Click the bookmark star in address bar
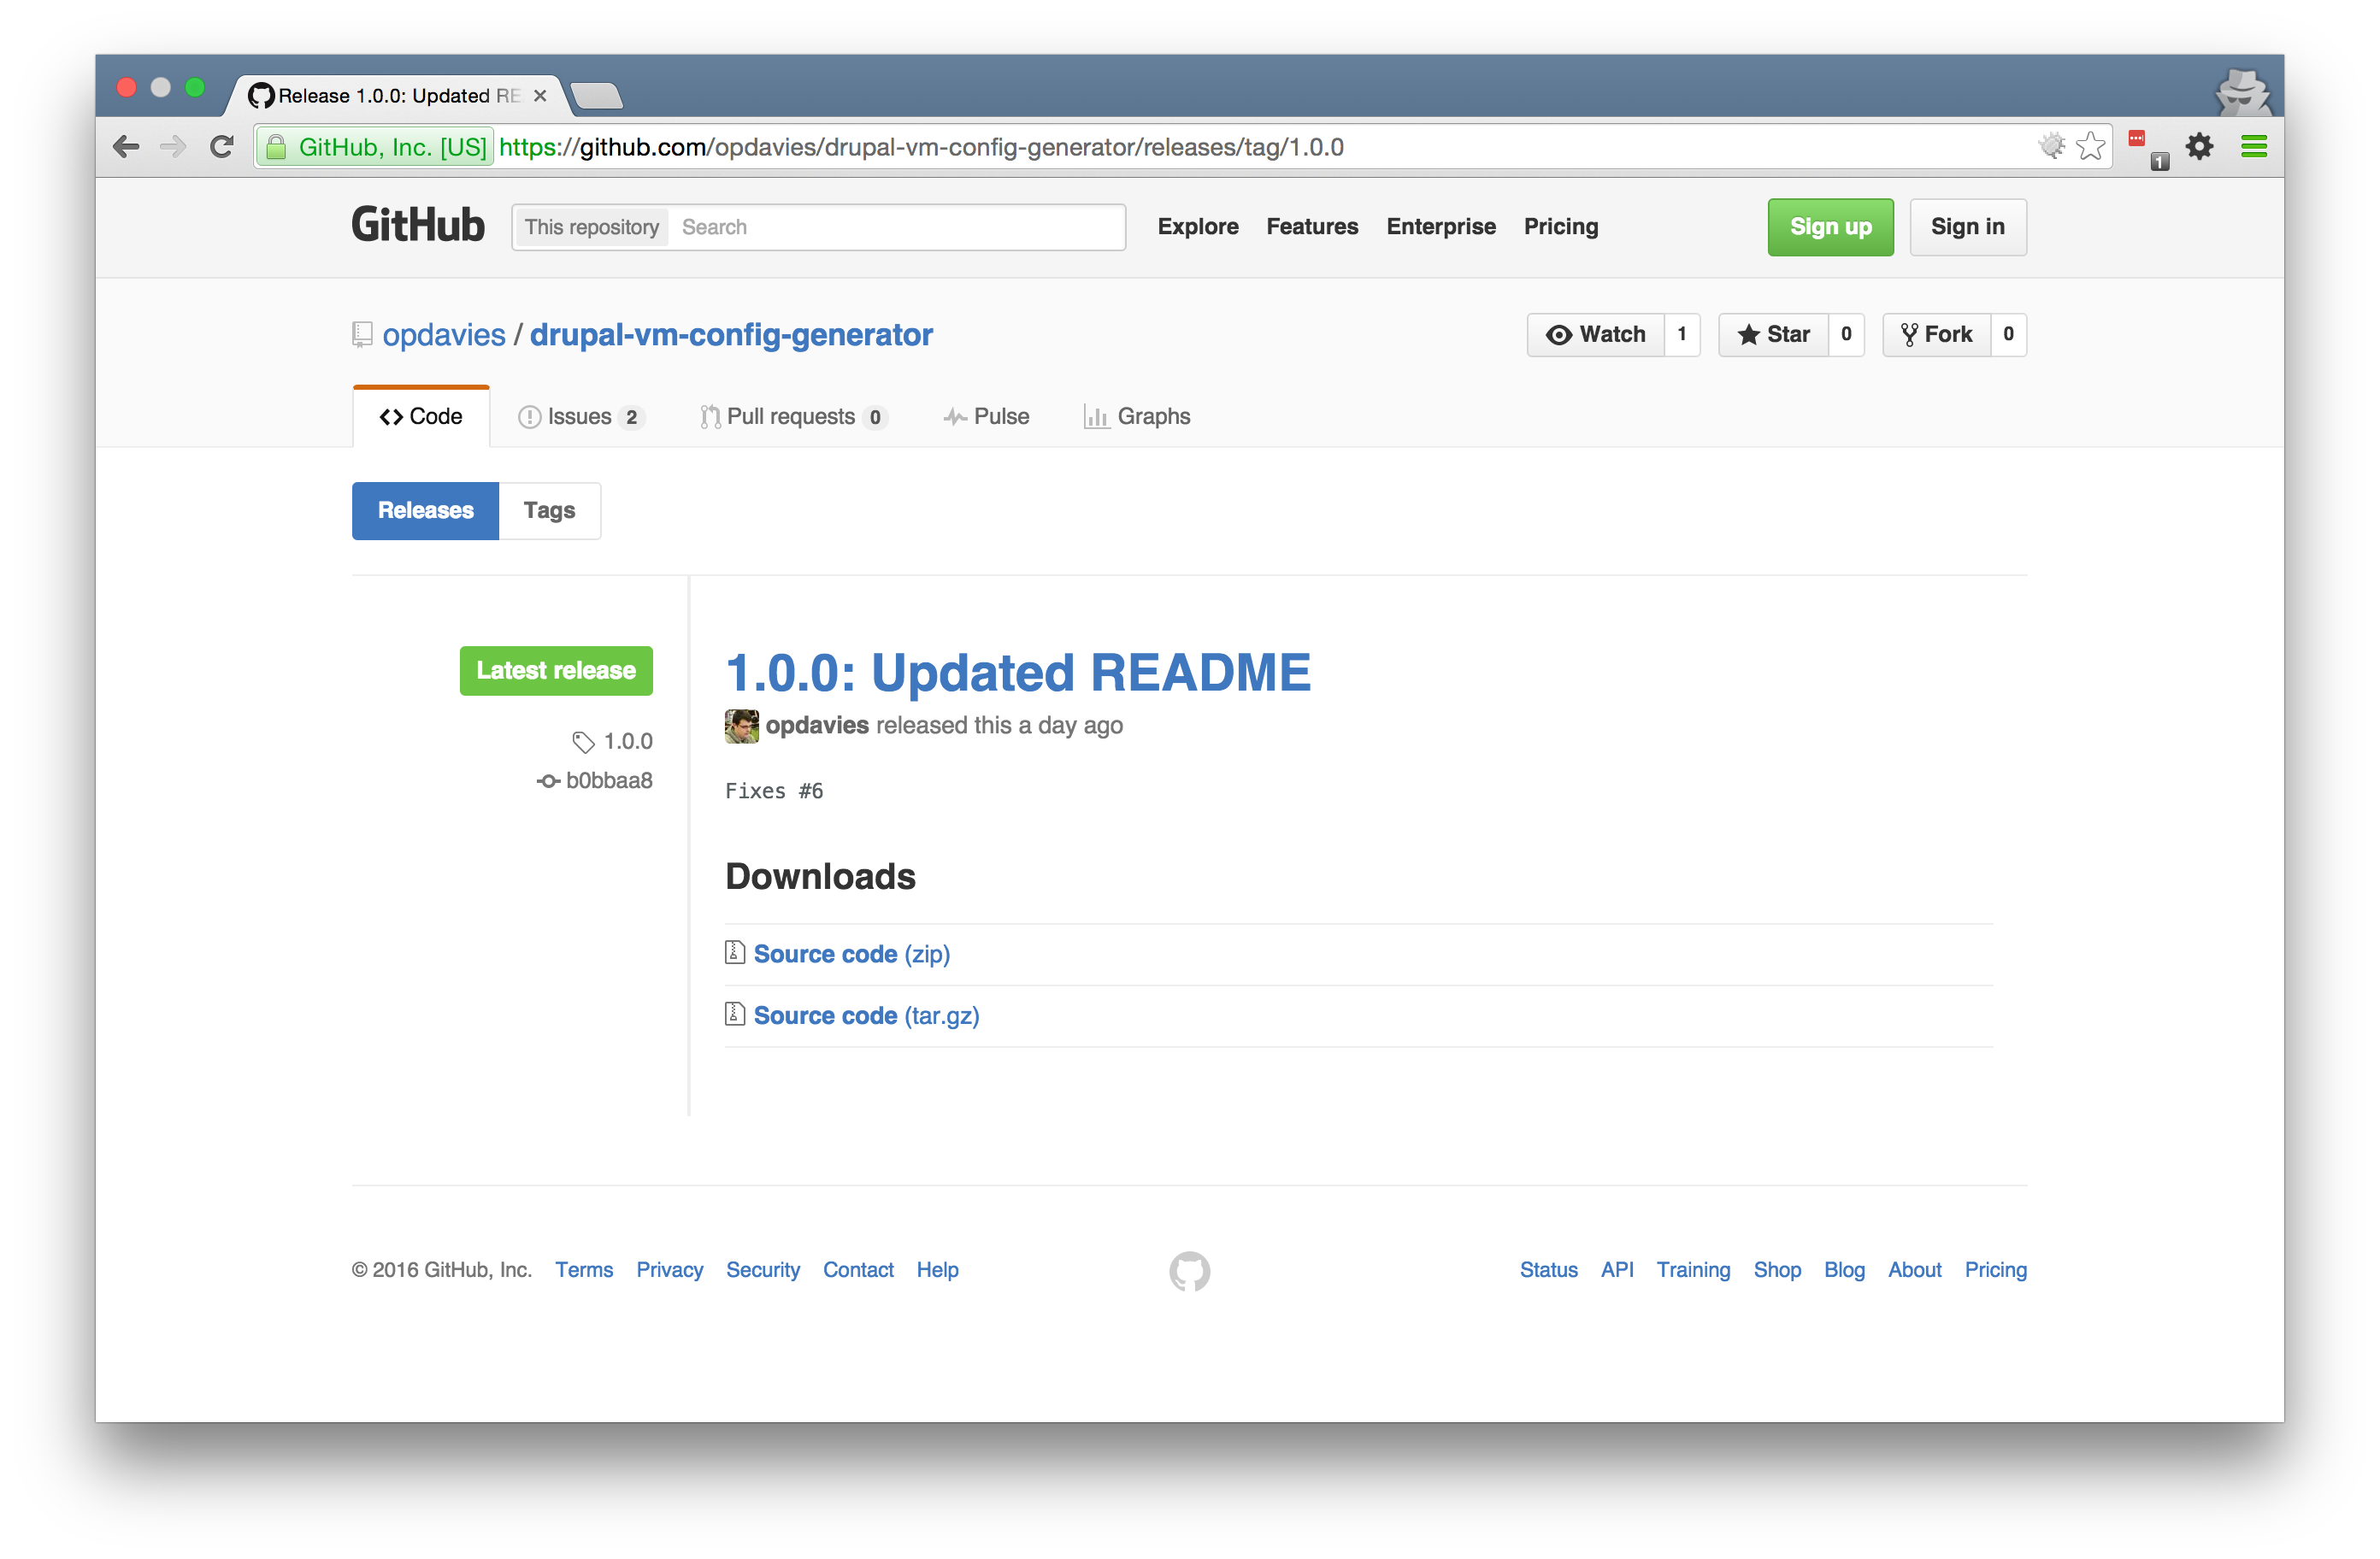Screen dimensions: 2380x1559 [x=2090, y=147]
